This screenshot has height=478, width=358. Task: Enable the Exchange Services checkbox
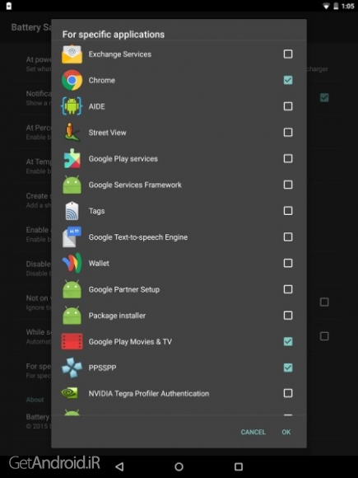(x=288, y=54)
